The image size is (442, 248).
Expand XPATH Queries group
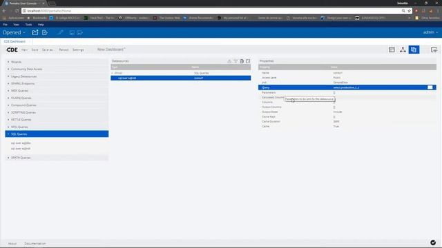[x=57, y=158]
